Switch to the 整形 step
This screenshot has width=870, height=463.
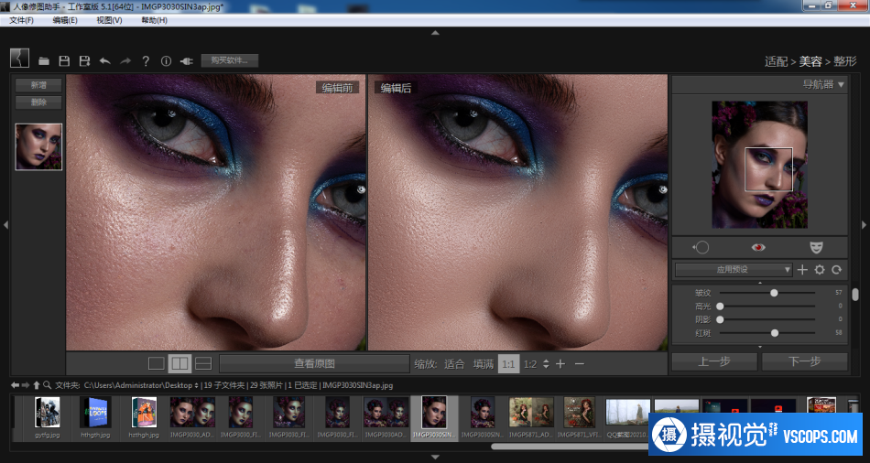click(x=845, y=61)
